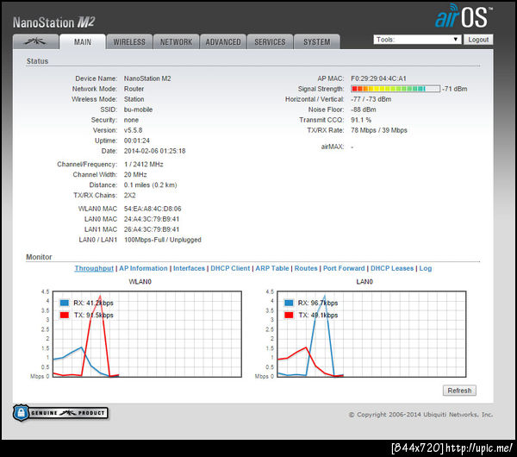Click the Noise Floor value -88 dBm

[x=364, y=110]
